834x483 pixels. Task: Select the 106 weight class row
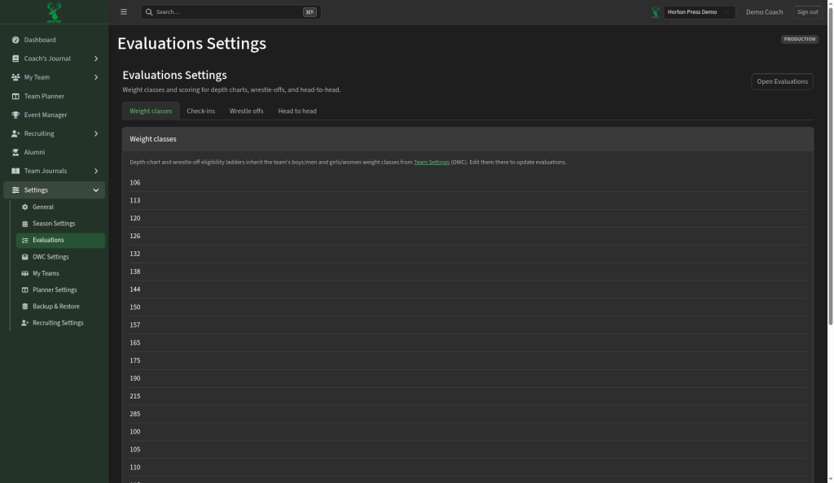pos(467,183)
